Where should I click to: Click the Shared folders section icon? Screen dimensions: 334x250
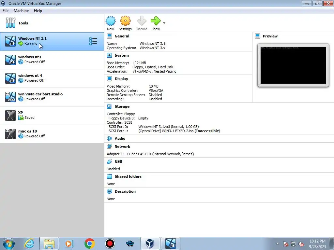[110, 176]
